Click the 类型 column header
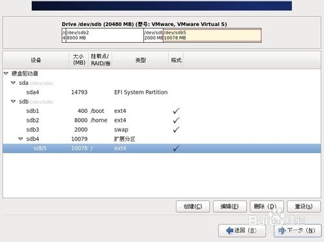Viewport: 324px width, 242px height. [x=141, y=60]
